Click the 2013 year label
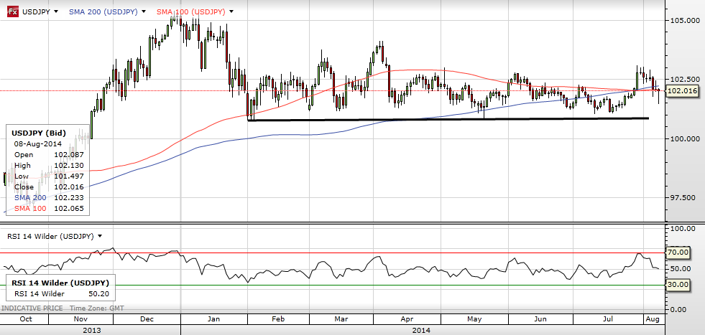 pos(92,330)
